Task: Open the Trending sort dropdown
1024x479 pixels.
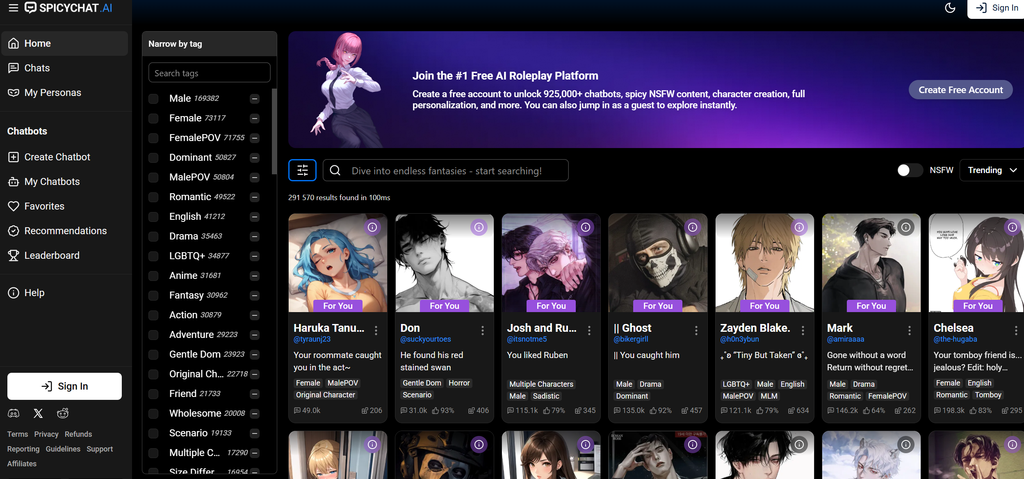Action: pyautogui.click(x=992, y=170)
